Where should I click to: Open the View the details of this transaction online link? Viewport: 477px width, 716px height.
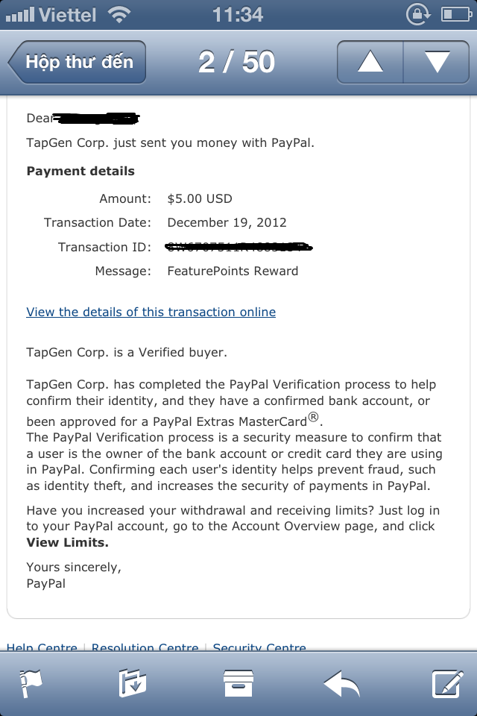pos(151,312)
